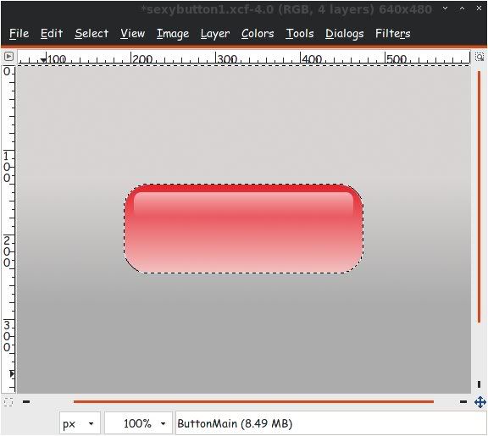Open the Colors menu
This screenshot has width=488, height=436.
click(258, 33)
